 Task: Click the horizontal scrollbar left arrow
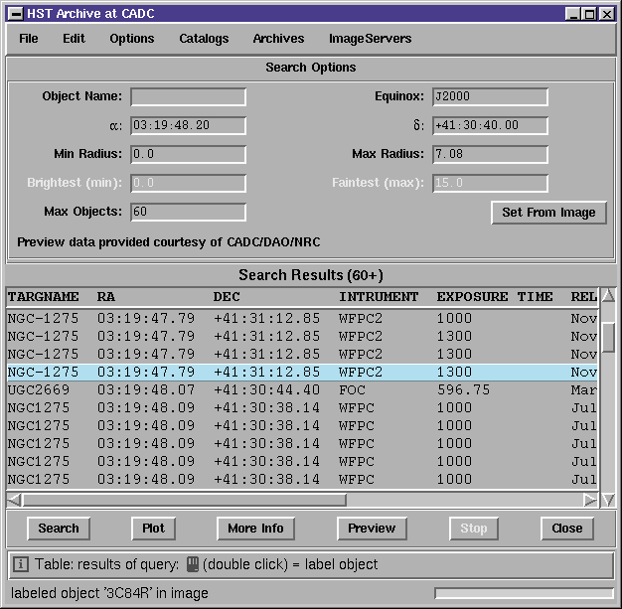point(14,500)
